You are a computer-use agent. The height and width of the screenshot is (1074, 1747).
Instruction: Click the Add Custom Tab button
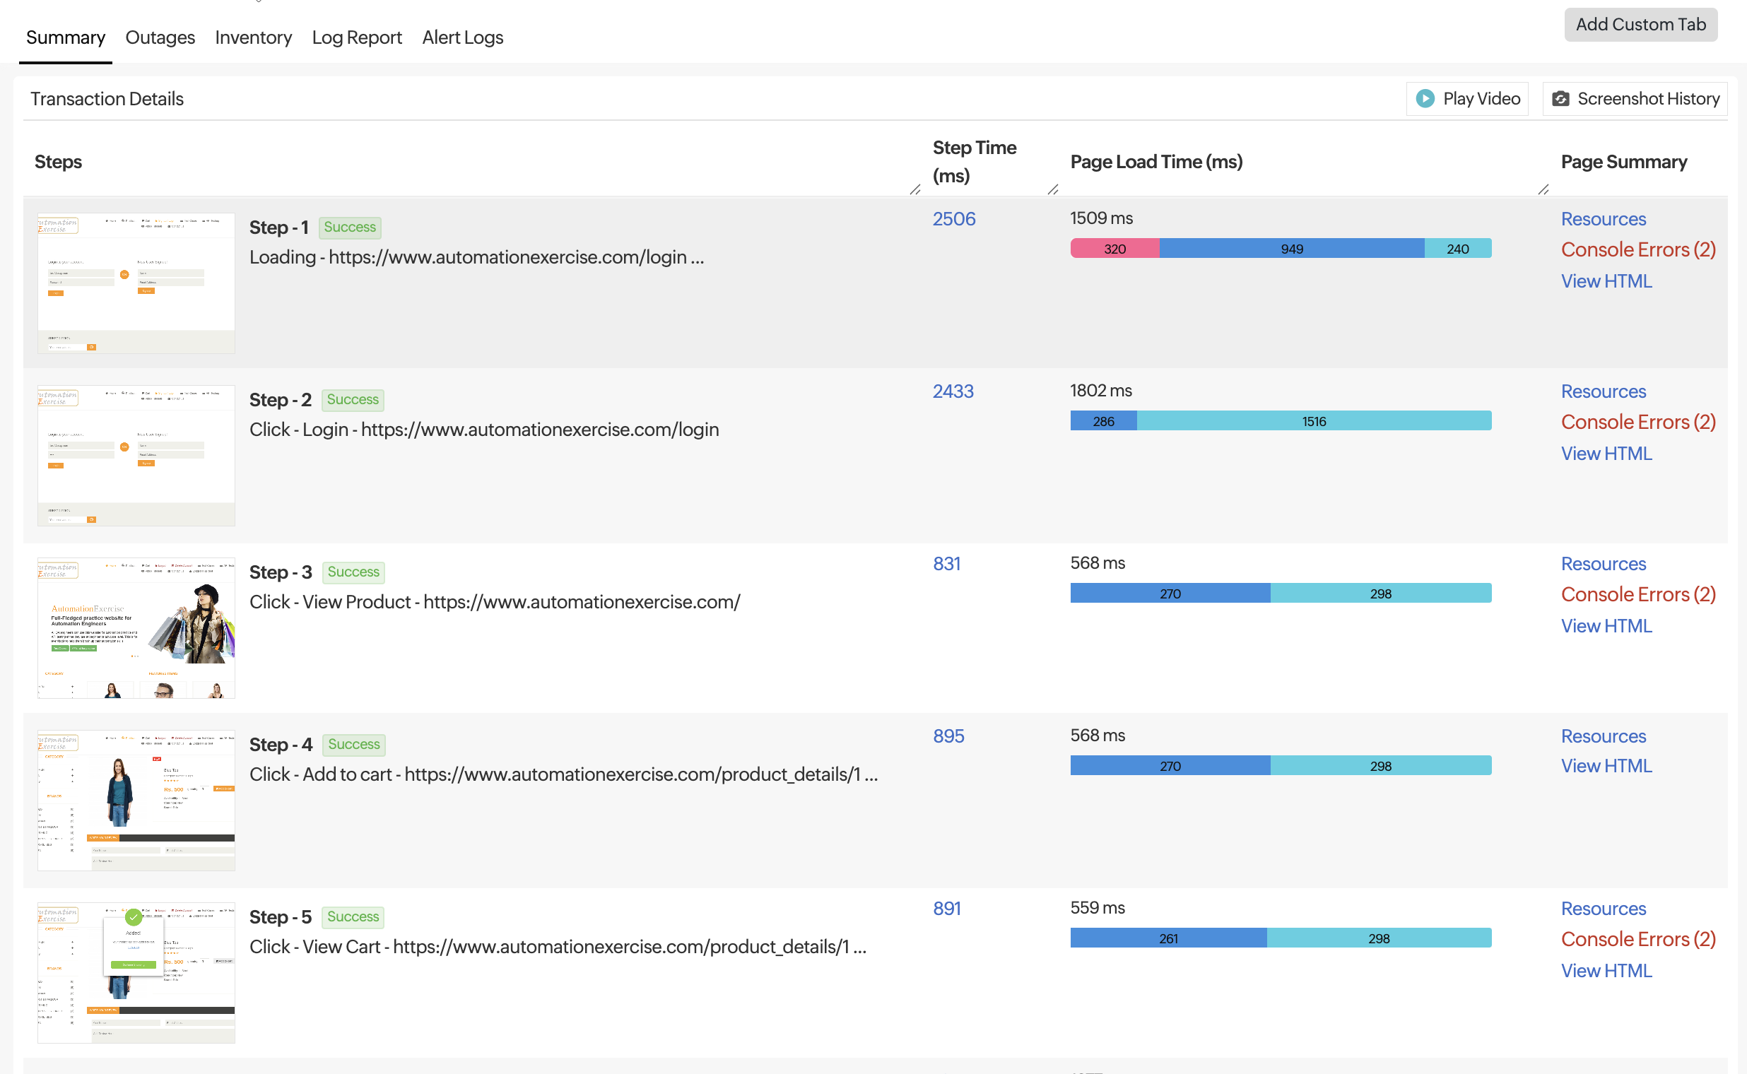click(1641, 23)
